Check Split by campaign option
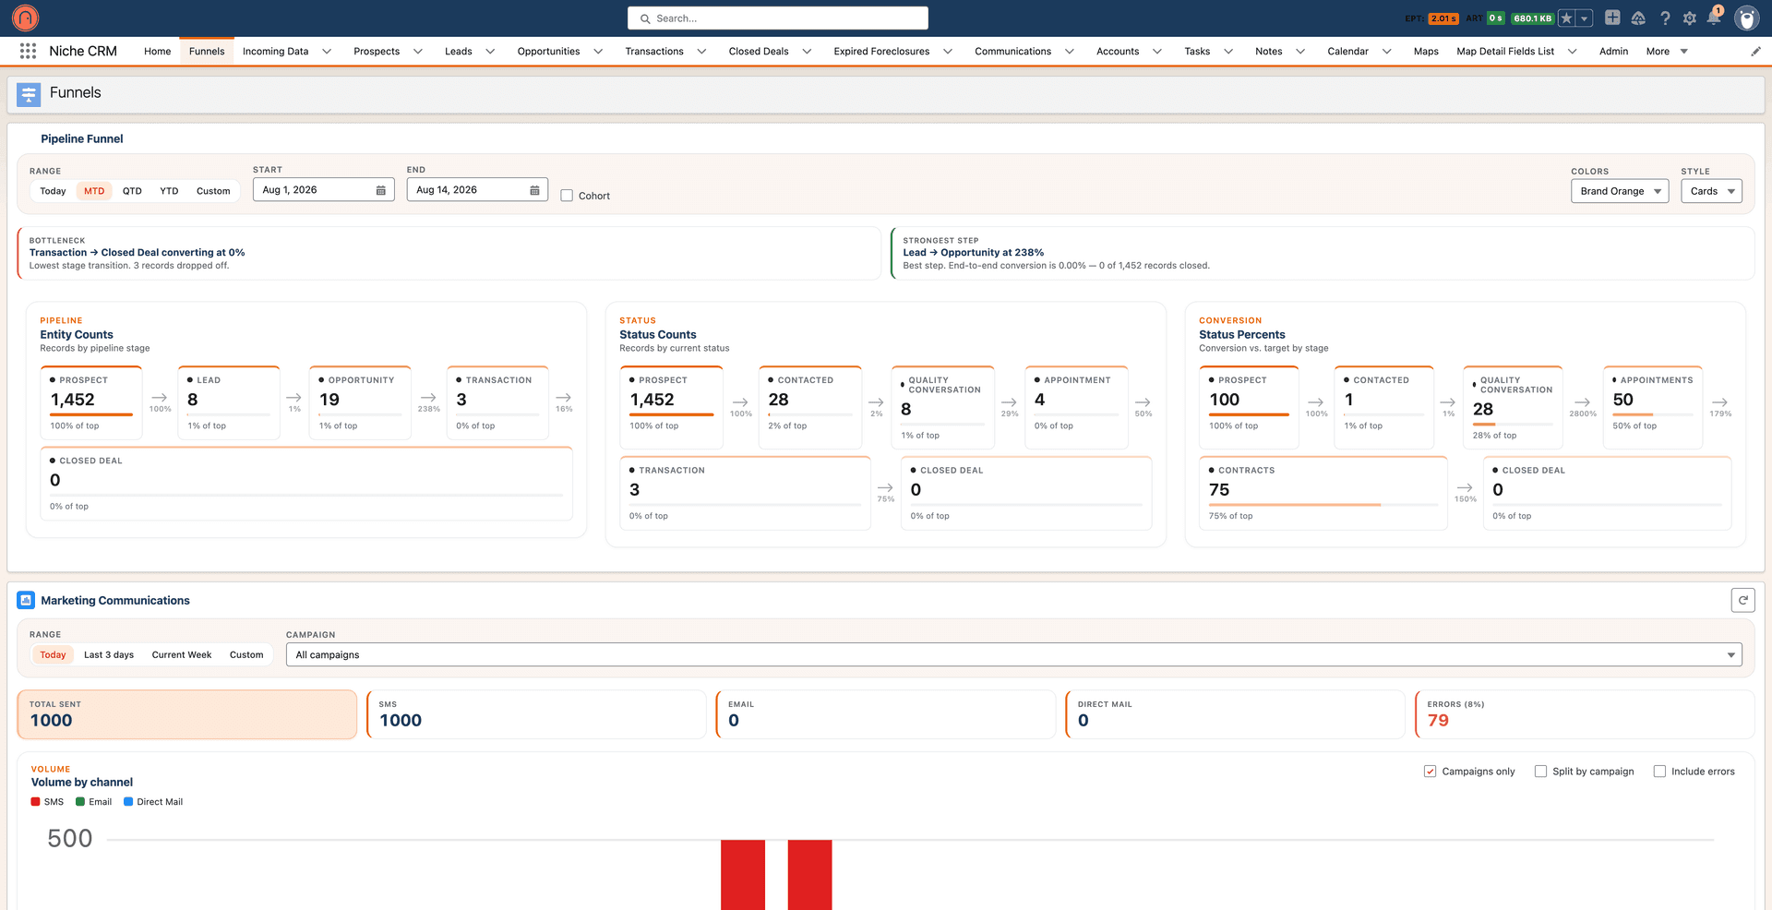This screenshot has width=1772, height=910. click(x=1540, y=772)
